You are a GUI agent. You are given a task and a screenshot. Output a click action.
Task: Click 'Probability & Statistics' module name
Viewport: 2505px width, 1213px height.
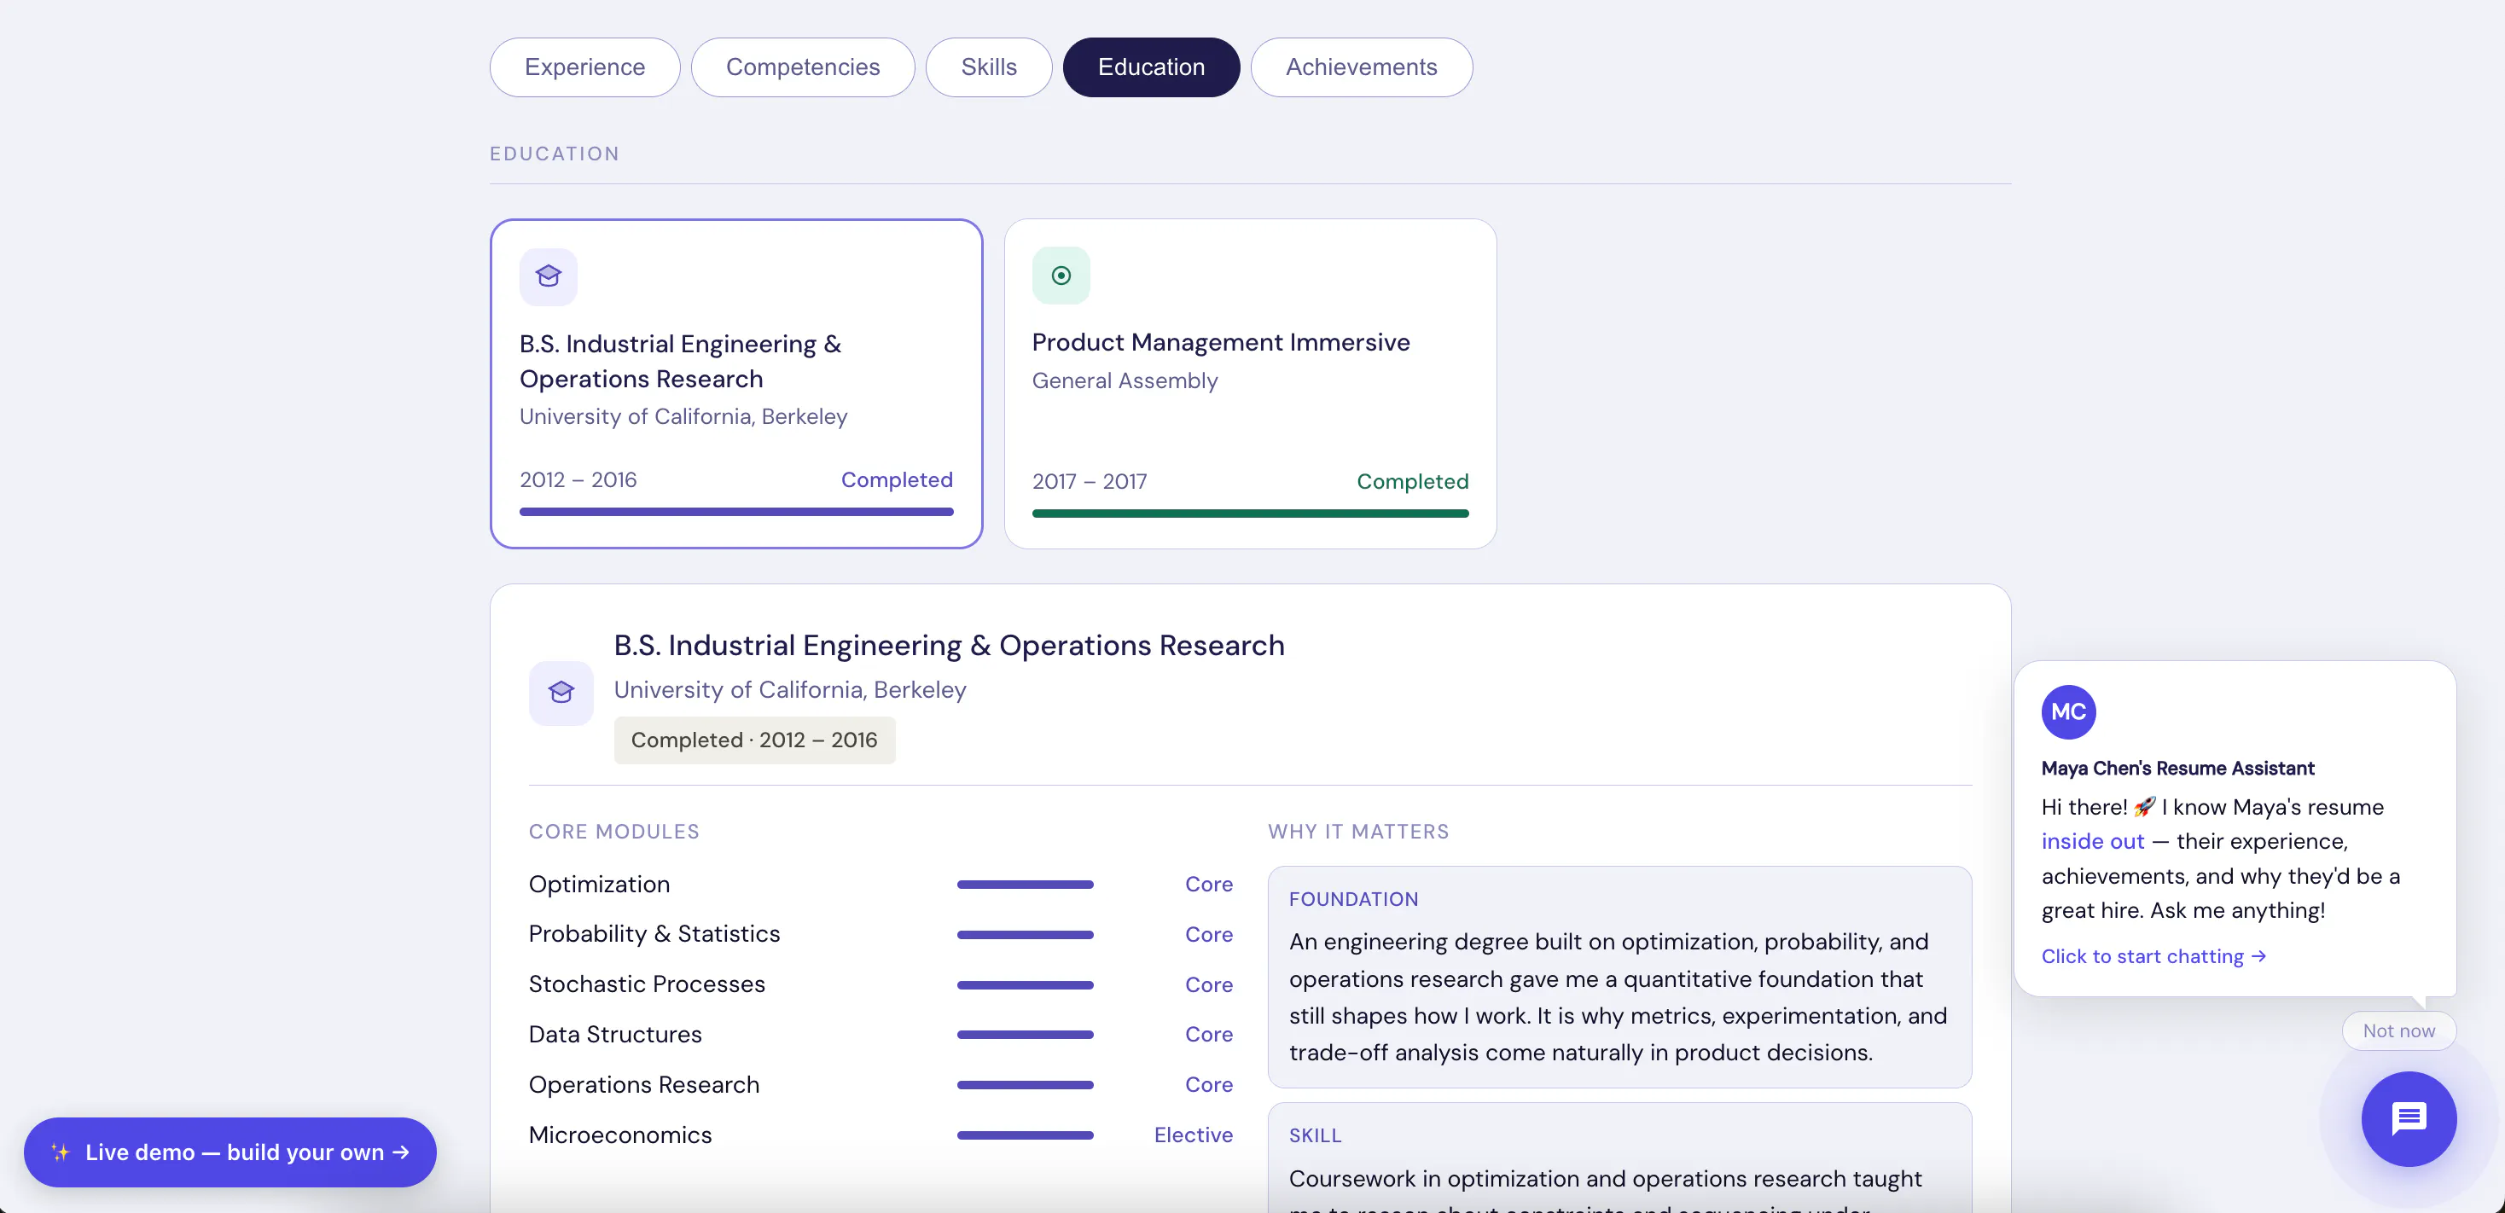pos(654,934)
